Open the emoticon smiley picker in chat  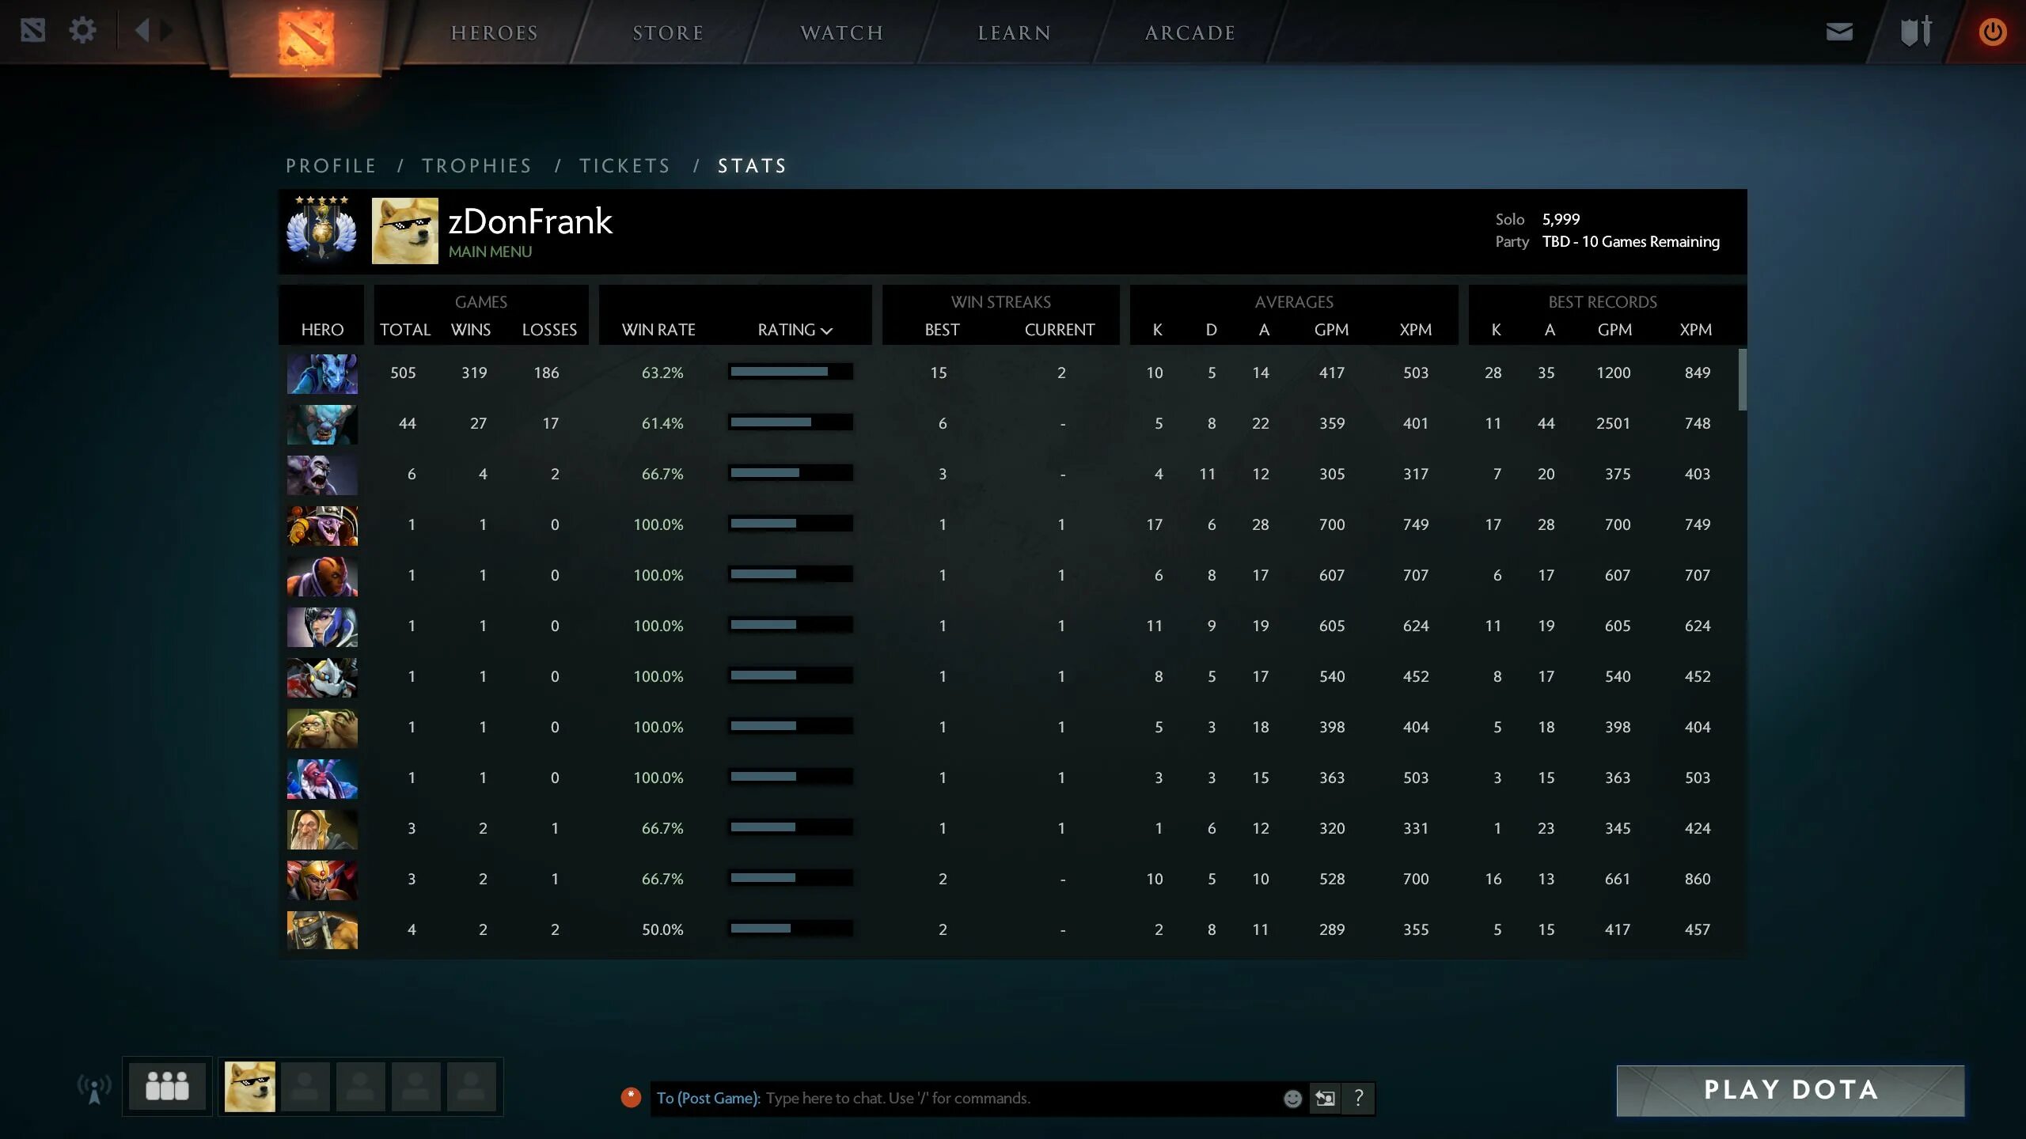click(x=1292, y=1099)
